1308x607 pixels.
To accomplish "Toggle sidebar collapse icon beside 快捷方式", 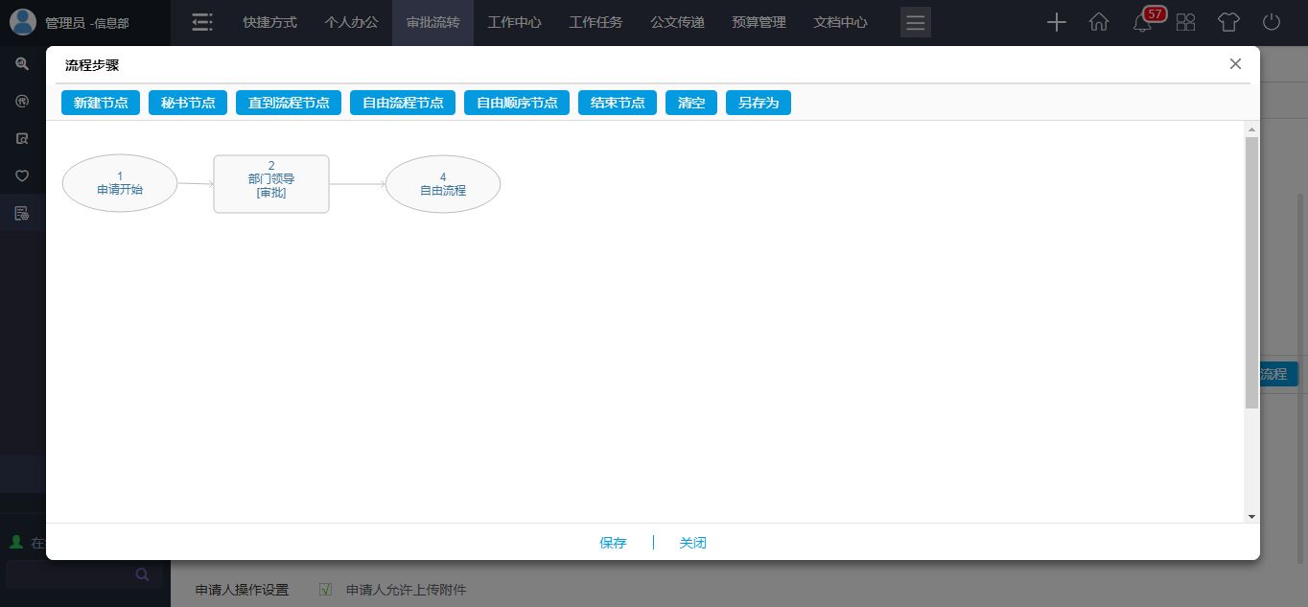I will pyautogui.click(x=202, y=22).
